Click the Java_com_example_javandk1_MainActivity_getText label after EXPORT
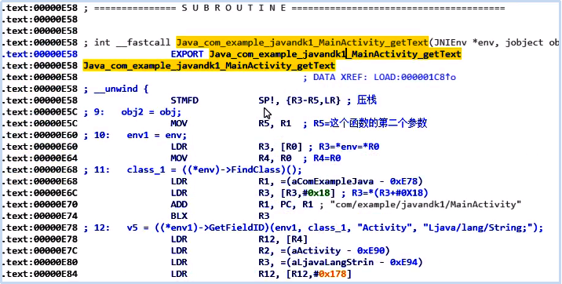The width and height of the screenshot is (562, 284). click(335, 54)
